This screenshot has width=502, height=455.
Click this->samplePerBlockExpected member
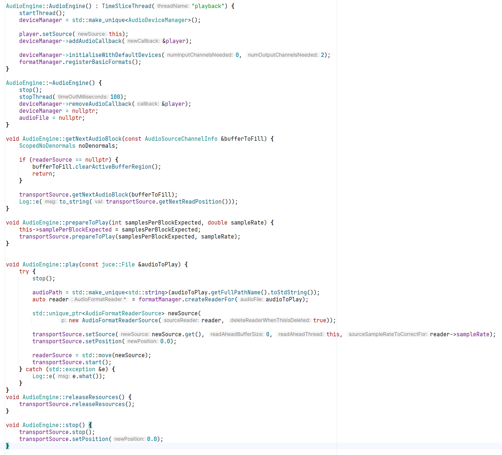click(65, 230)
